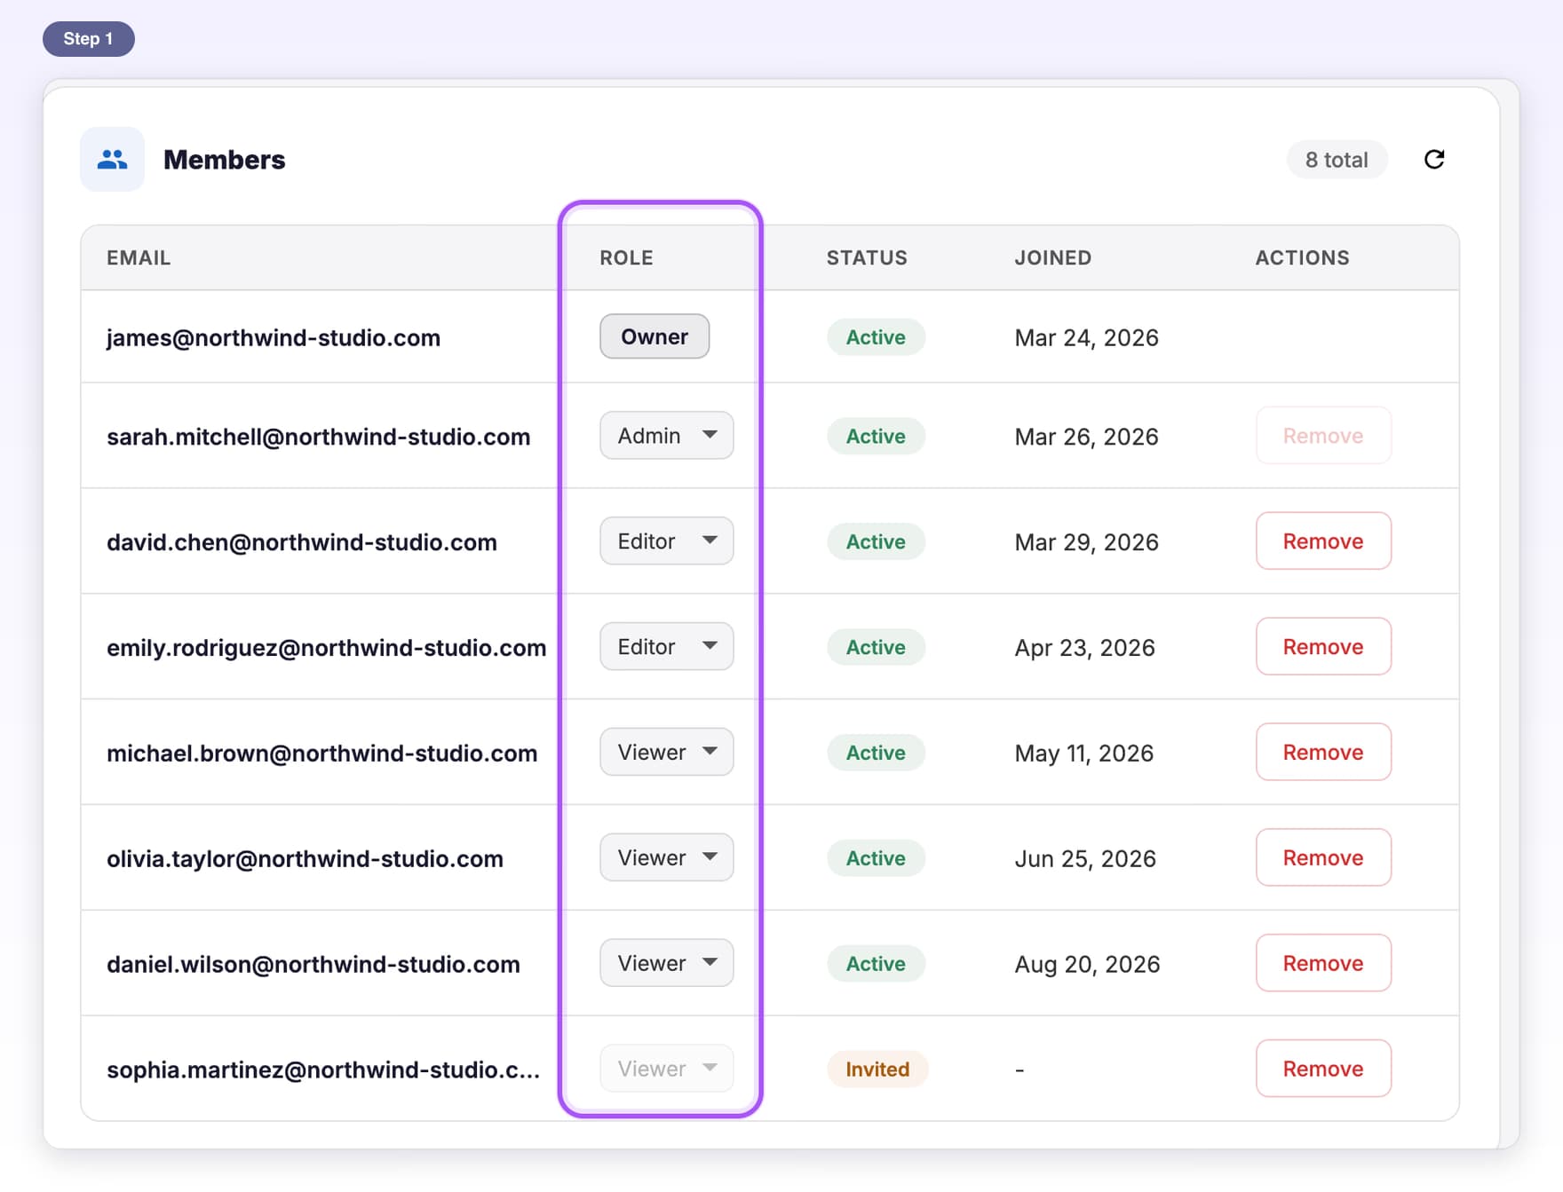
Task: Select david.chen@northwind-studio.com email cell
Action: [302, 542]
